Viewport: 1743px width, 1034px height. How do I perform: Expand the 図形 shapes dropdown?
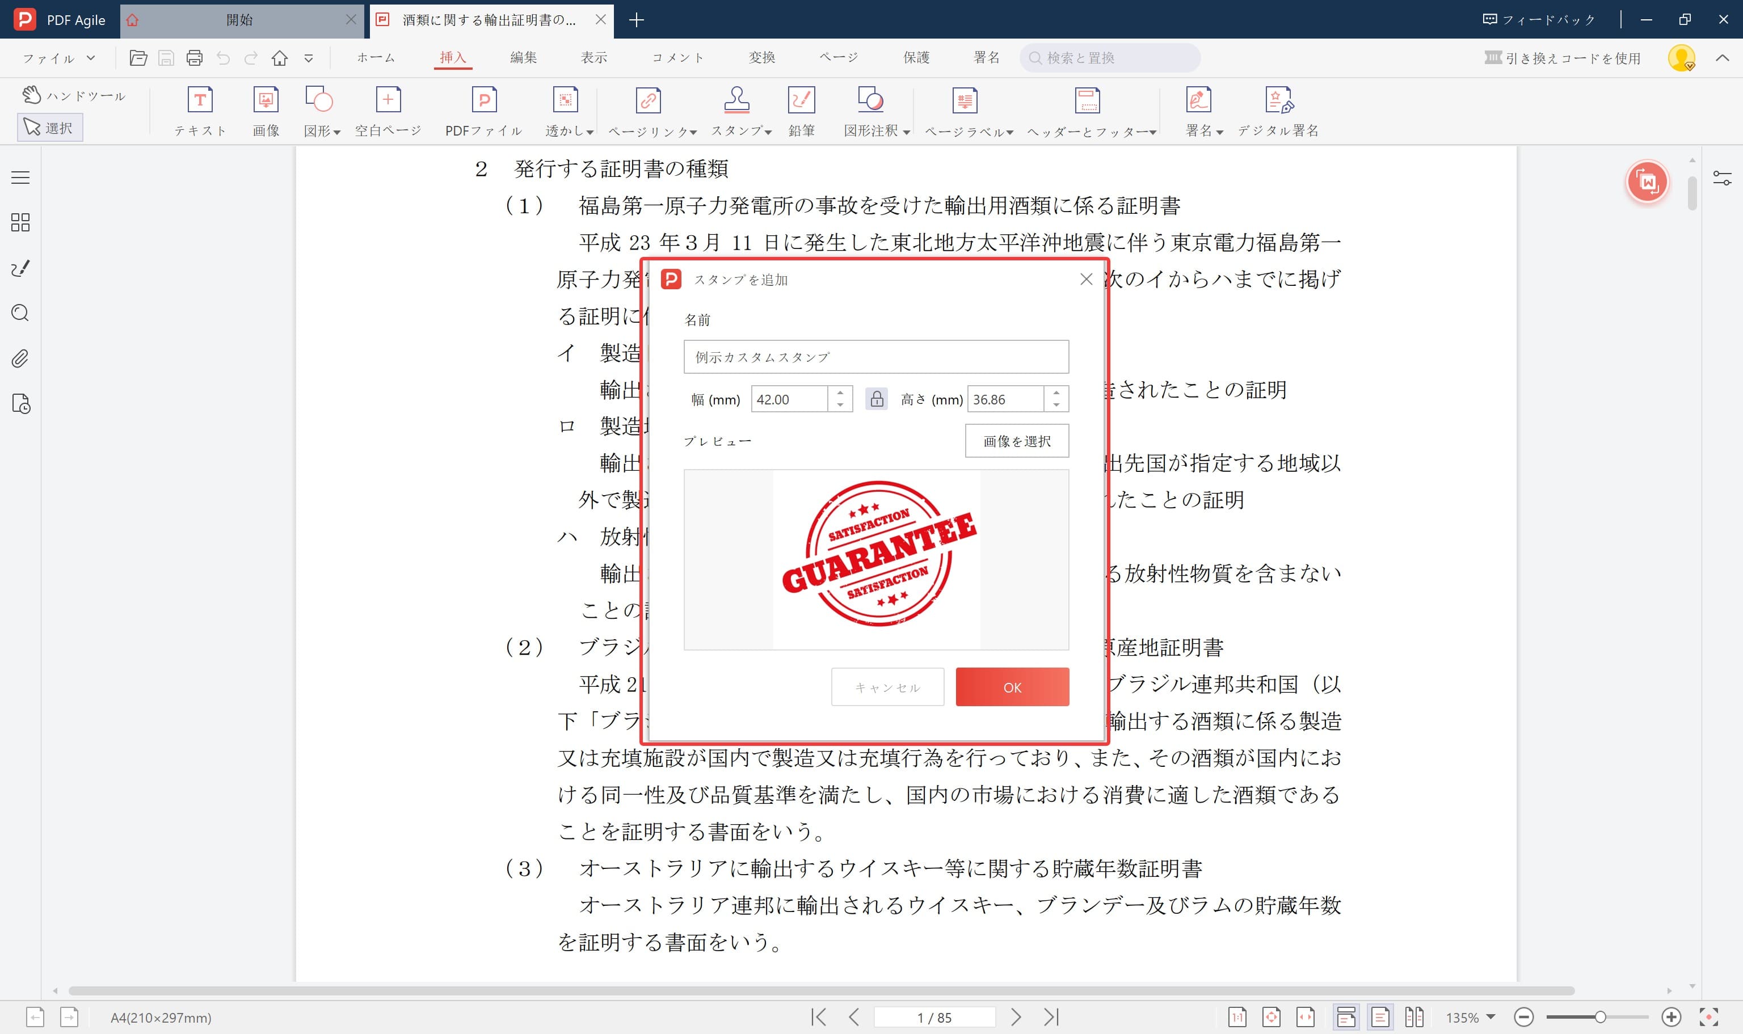338,130
